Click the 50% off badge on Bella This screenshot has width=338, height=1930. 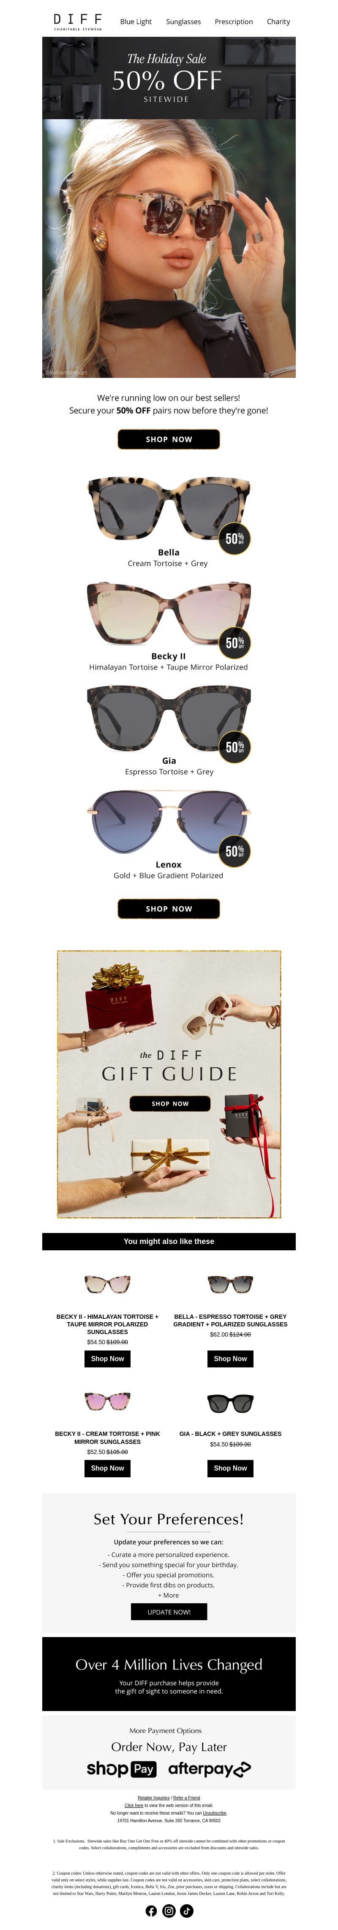click(x=234, y=538)
